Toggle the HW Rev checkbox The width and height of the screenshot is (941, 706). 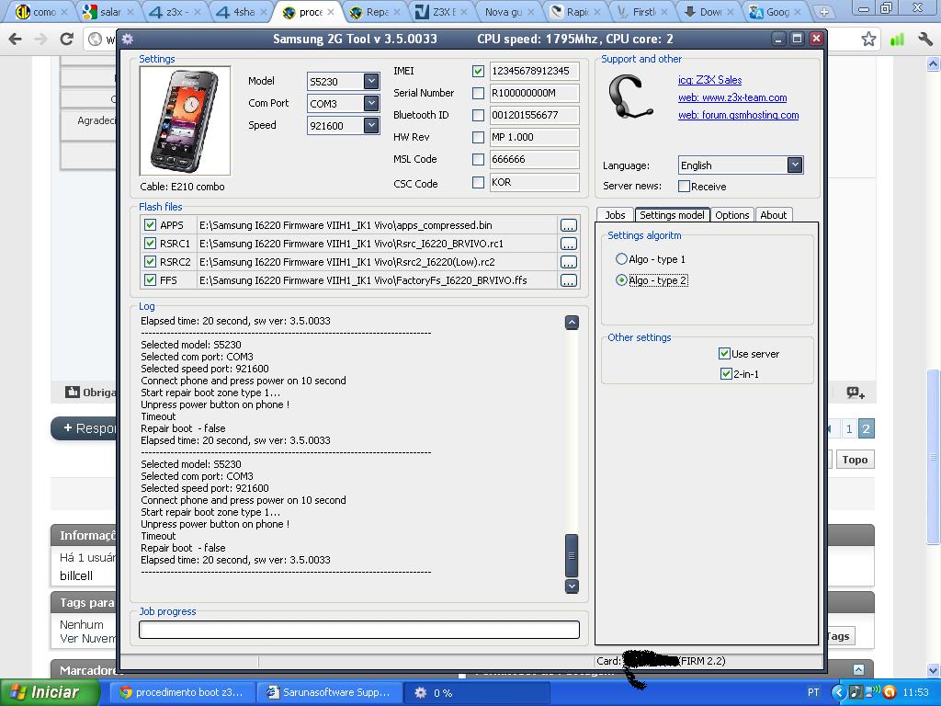pyautogui.click(x=478, y=138)
